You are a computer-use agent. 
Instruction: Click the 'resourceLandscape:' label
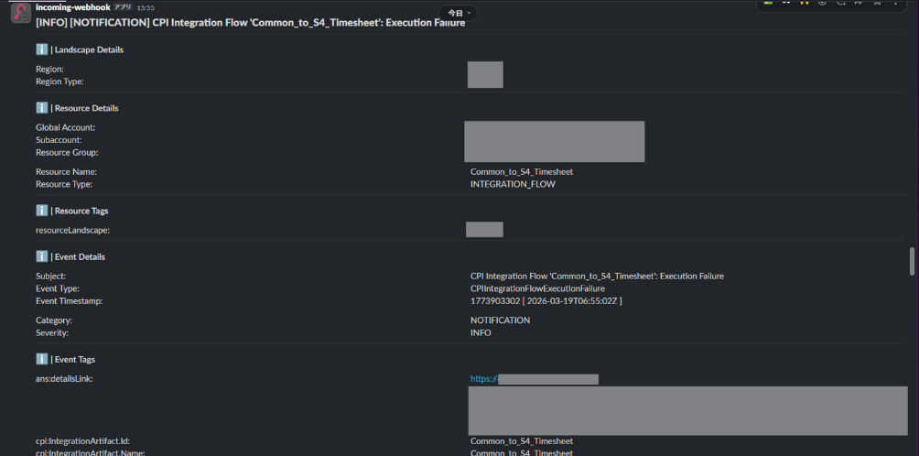click(x=72, y=231)
